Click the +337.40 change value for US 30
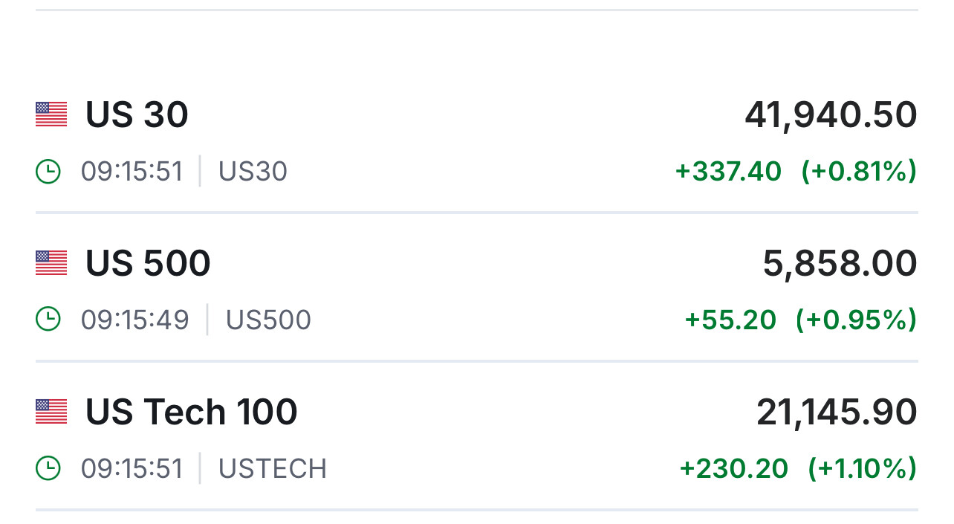Screen dimensions: 954x524 pyautogui.click(x=728, y=172)
